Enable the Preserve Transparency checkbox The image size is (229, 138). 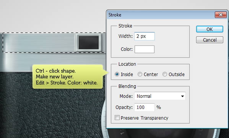point(117,118)
